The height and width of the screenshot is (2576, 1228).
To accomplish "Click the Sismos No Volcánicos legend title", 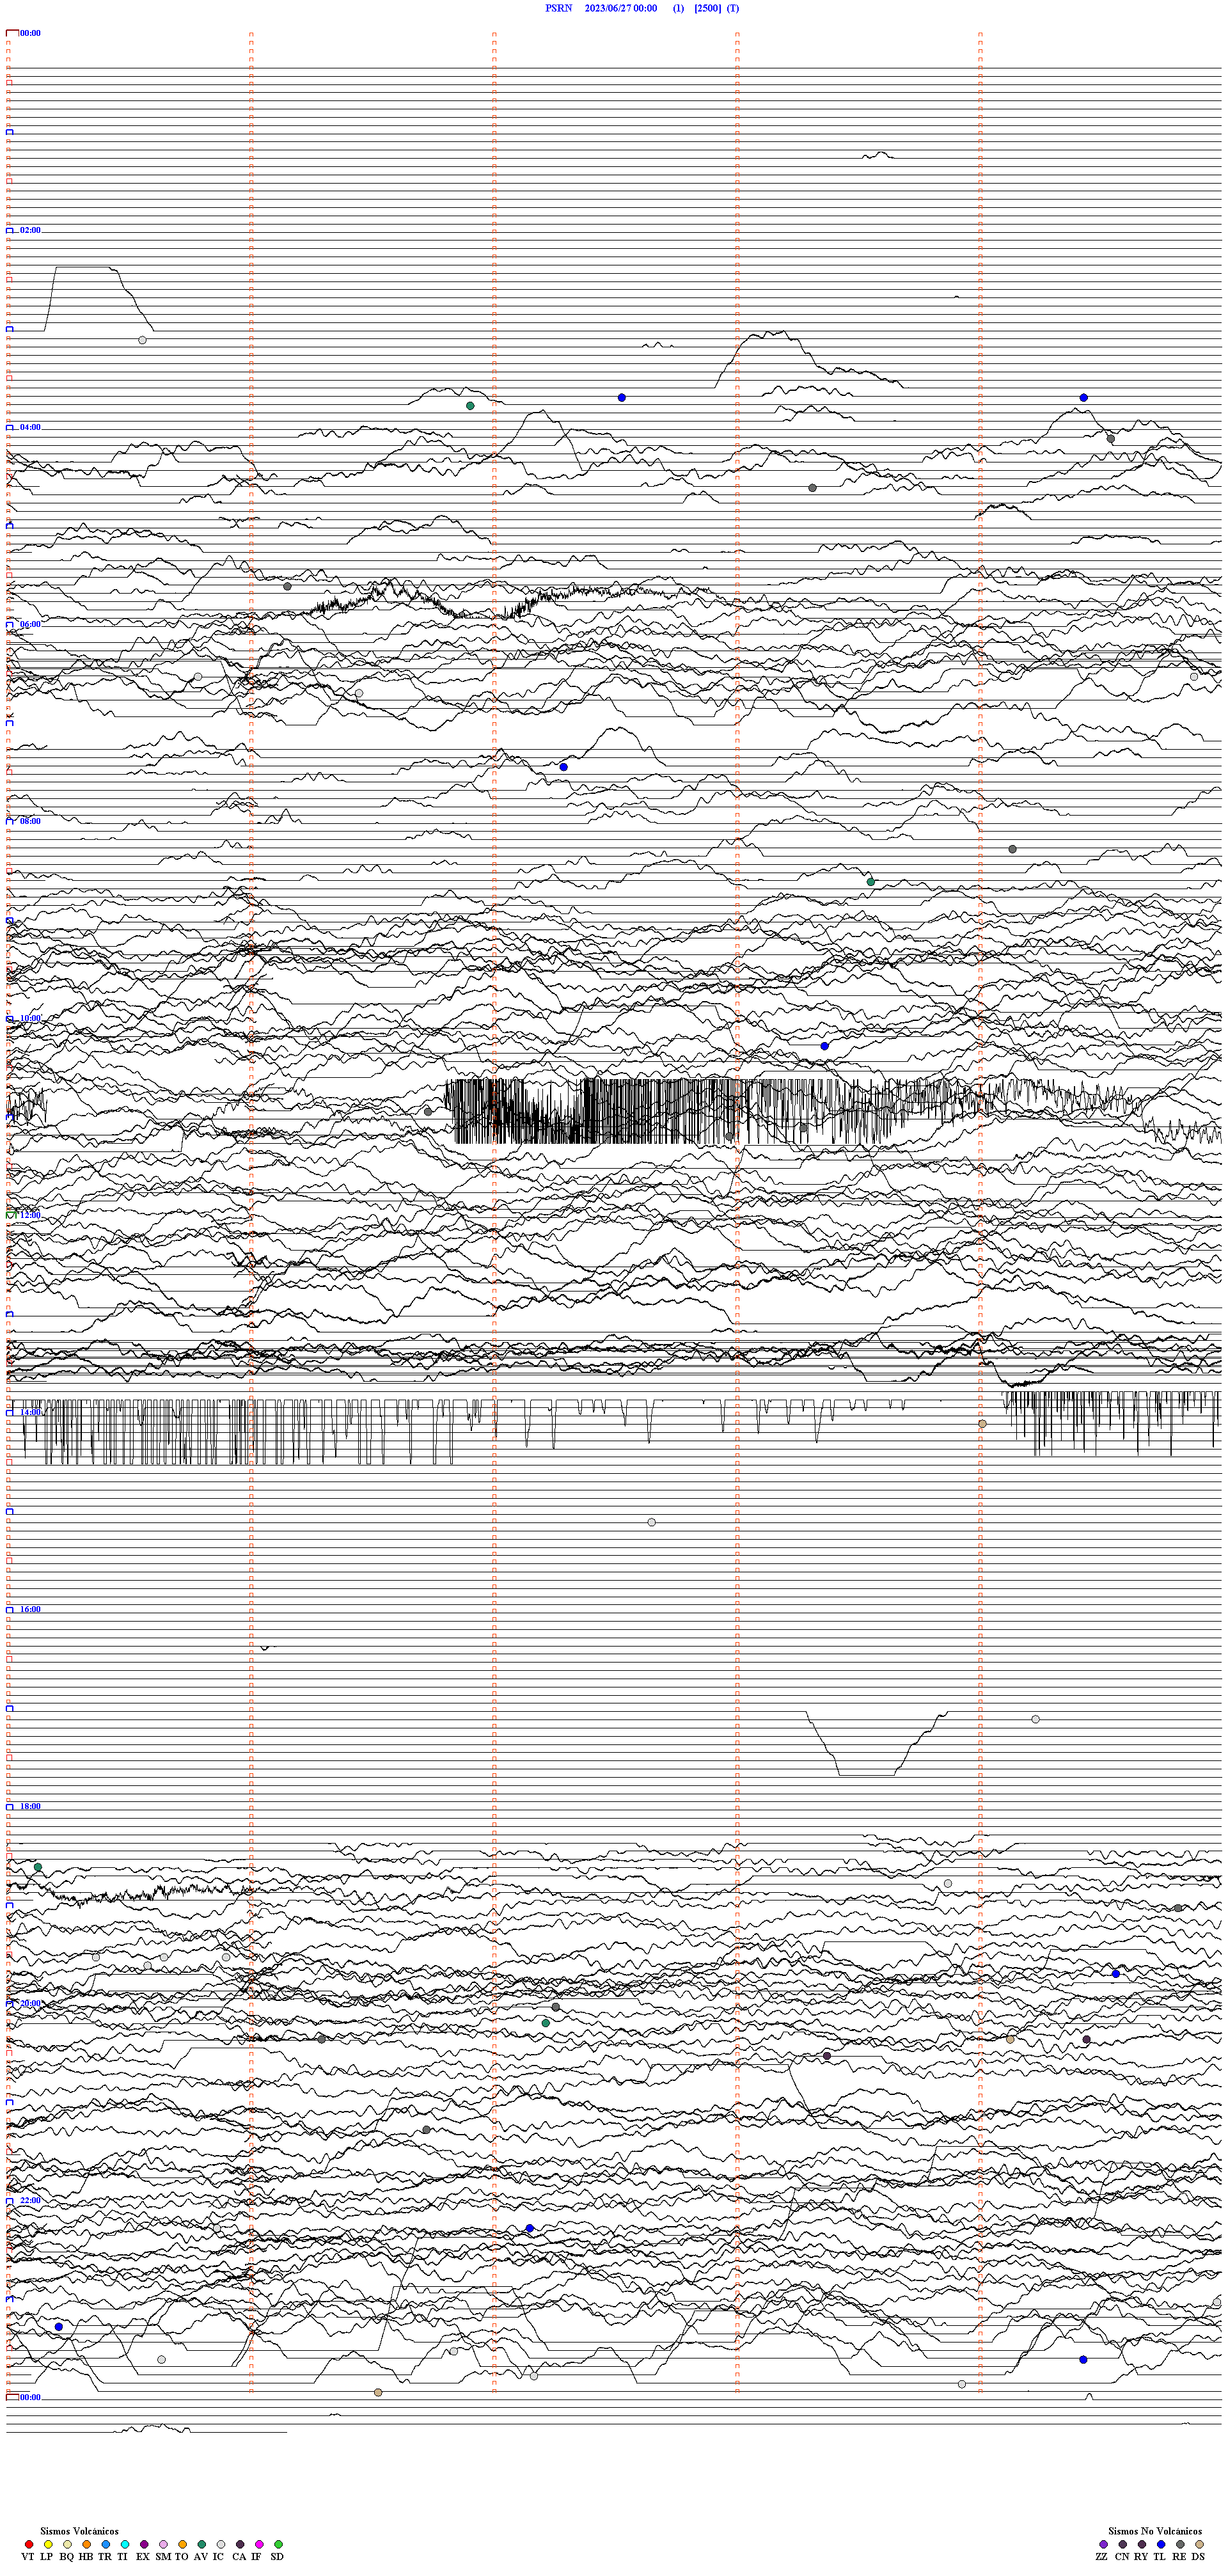I will click(1155, 2531).
